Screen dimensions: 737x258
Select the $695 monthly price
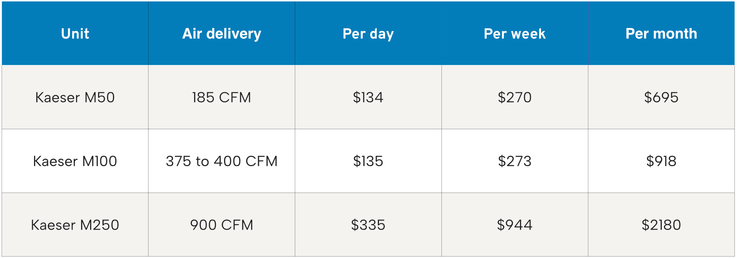pyautogui.click(x=661, y=97)
